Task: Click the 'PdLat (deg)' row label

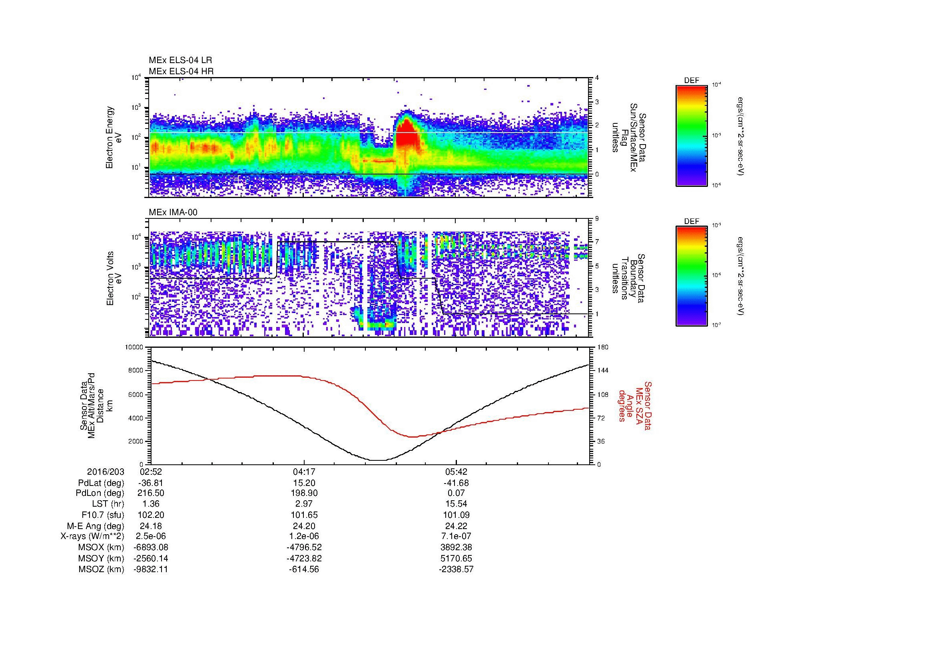Action: point(101,483)
